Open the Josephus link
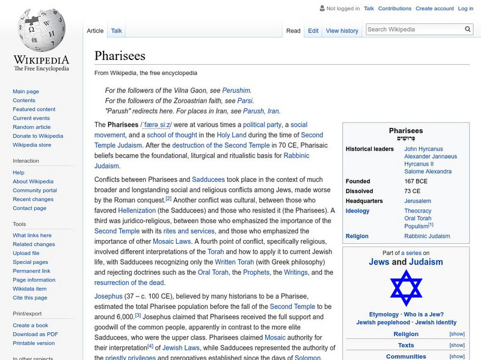Viewport: 481px width, 360px height. (108, 296)
